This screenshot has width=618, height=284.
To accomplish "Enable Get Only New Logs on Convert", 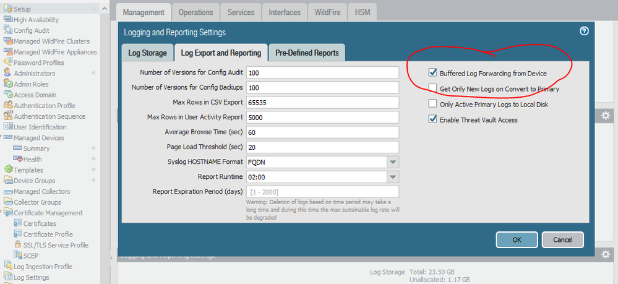I will (433, 88).
